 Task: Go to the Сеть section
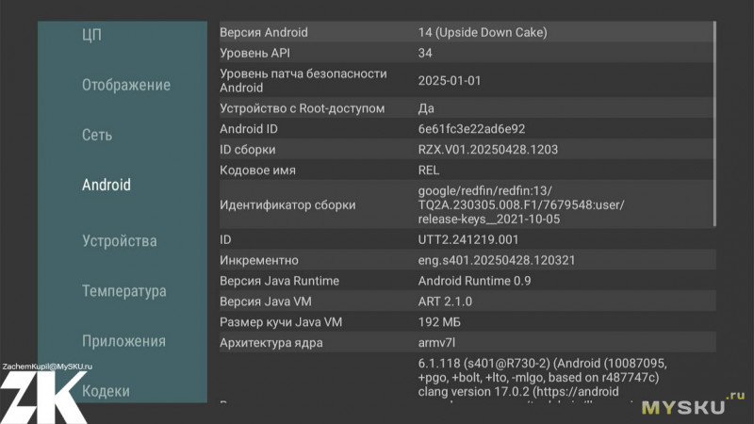pos(97,135)
